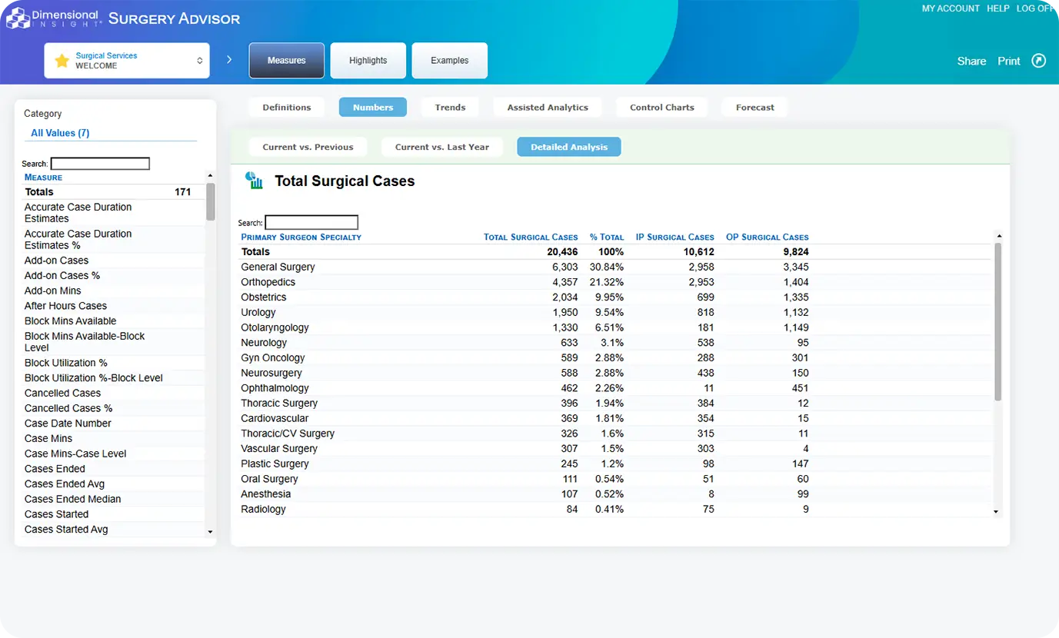Expand the All Values (7) category selector
Image resolution: width=1059 pixels, height=638 pixels.
[60, 133]
